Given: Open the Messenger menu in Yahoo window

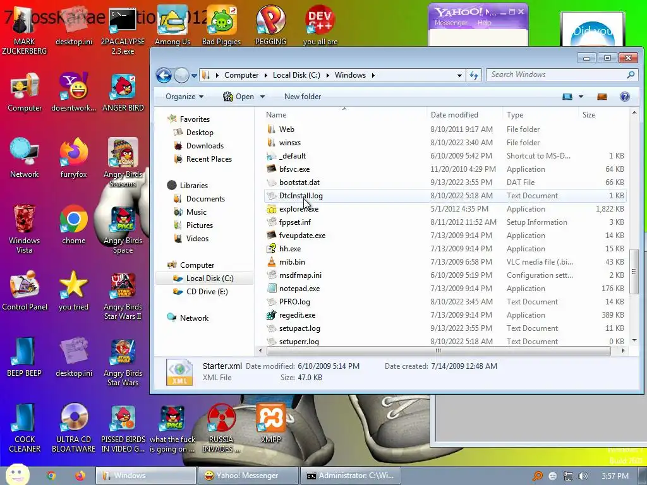Looking at the screenshot, I should coord(450,23).
